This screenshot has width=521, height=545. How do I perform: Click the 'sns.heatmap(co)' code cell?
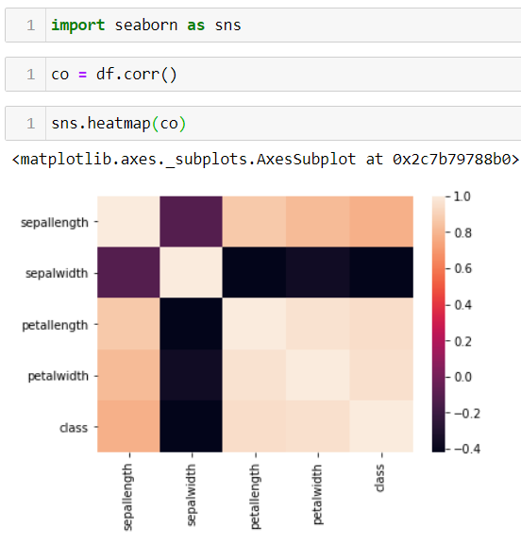pyautogui.click(x=263, y=124)
